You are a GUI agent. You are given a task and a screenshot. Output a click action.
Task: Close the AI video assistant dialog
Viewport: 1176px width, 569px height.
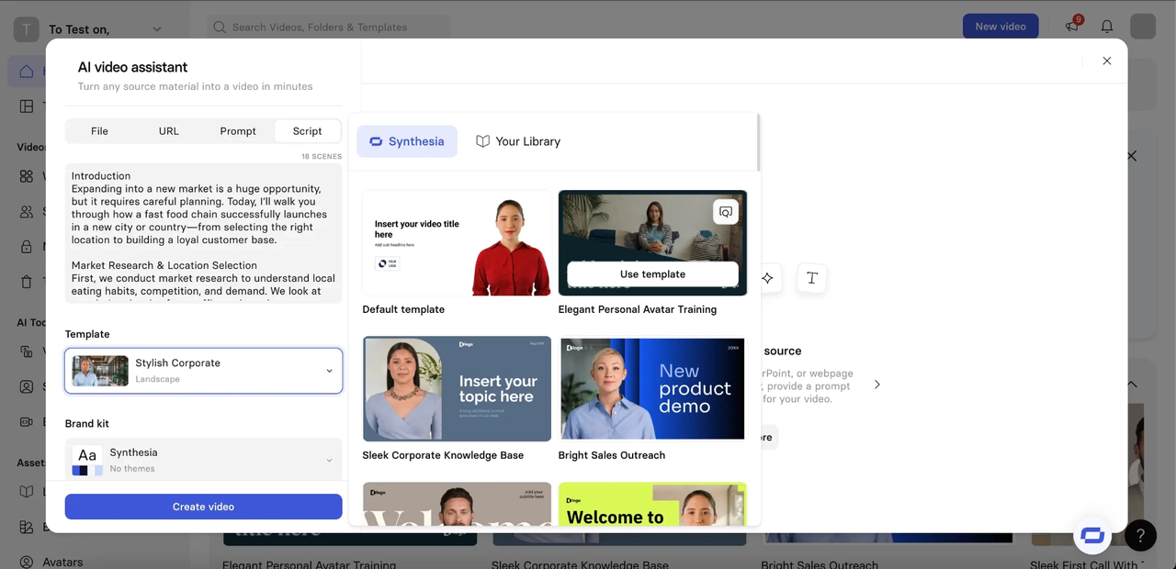coord(1106,61)
